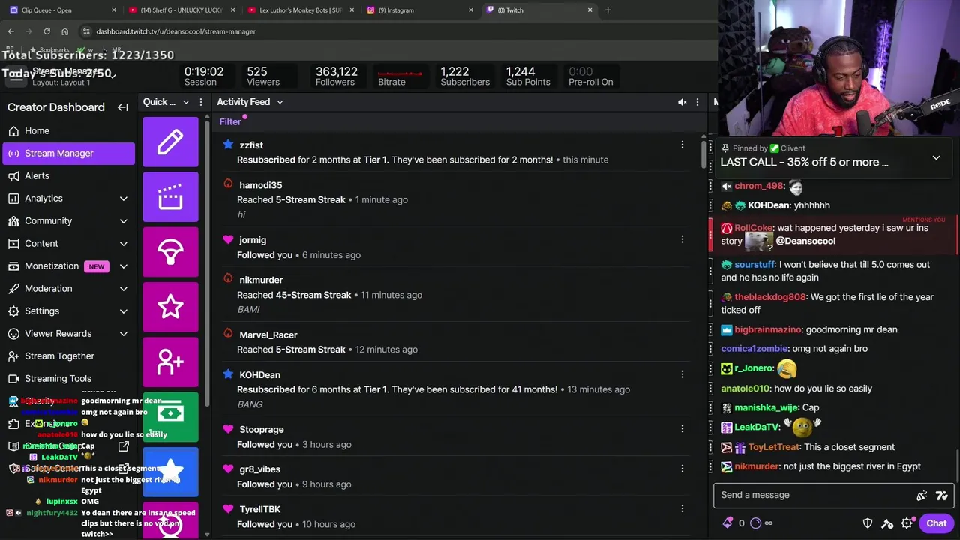The image size is (960, 540).
Task: Open the Shield Mode icon in chat
Action: (868, 523)
